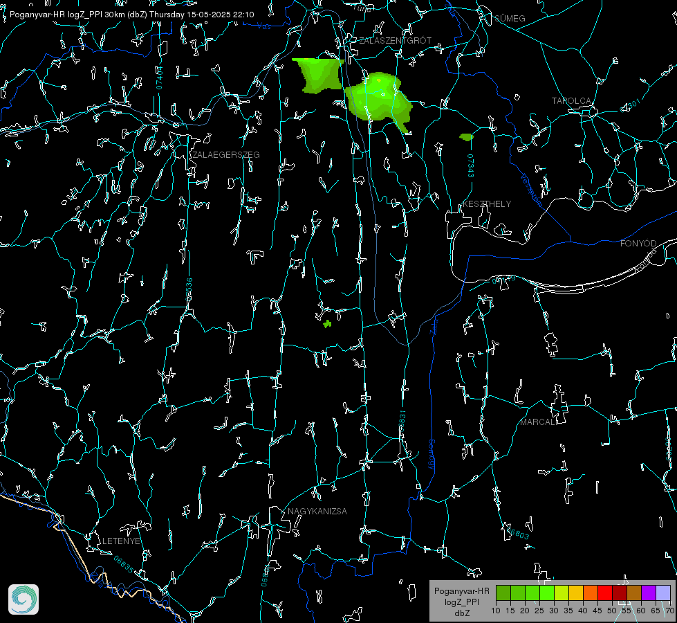
Task: Click the blue Somogy river label
Action: click(432, 455)
